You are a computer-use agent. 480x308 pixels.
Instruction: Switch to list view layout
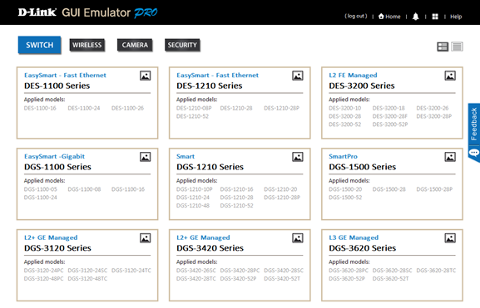click(457, 46)
